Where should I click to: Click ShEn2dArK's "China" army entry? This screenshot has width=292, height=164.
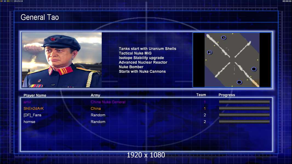[x=96, y=109]
